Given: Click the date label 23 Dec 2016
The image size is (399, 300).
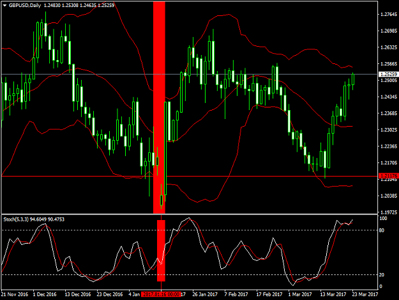Looking at the screenshot, I should click(110, 294).
